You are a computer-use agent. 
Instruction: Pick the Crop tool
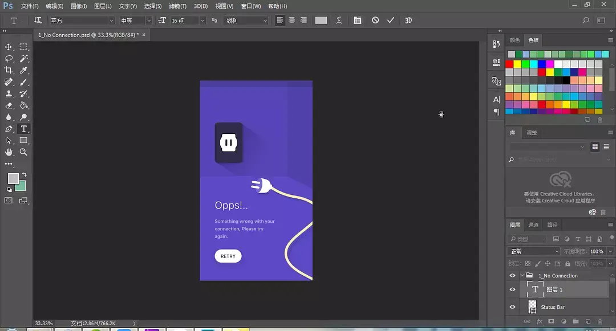click(x=9, y=70)
